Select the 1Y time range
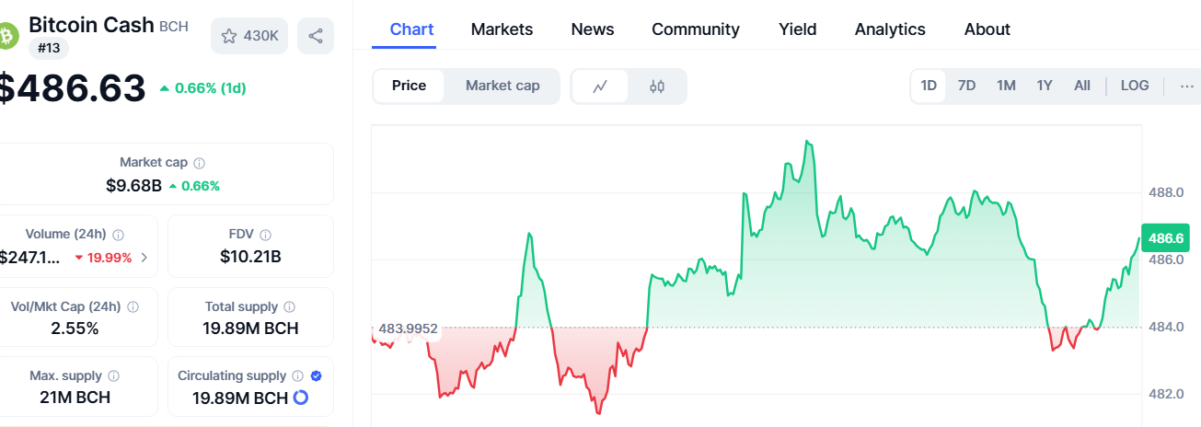1201x427 pixels. tap(1045, 86)
